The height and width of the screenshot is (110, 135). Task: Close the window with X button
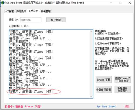130,3
